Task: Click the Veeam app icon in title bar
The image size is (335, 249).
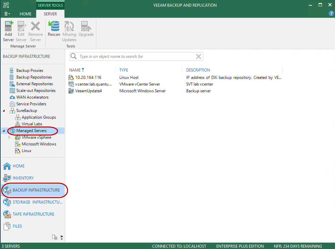Action: [6, 5]
